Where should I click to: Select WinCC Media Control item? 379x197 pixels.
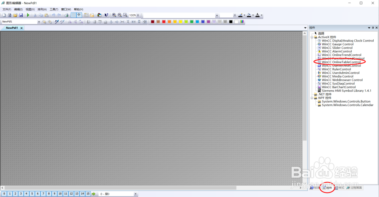point(337,76)
